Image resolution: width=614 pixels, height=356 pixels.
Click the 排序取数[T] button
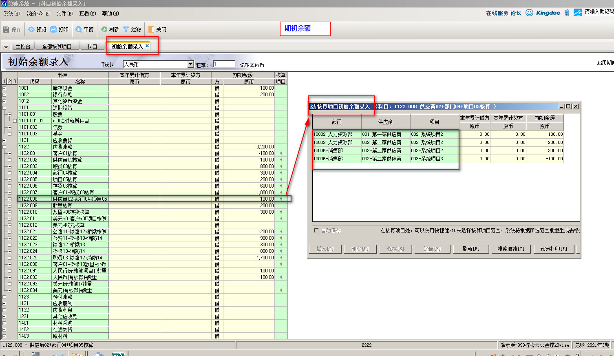(x=511, y=249)
